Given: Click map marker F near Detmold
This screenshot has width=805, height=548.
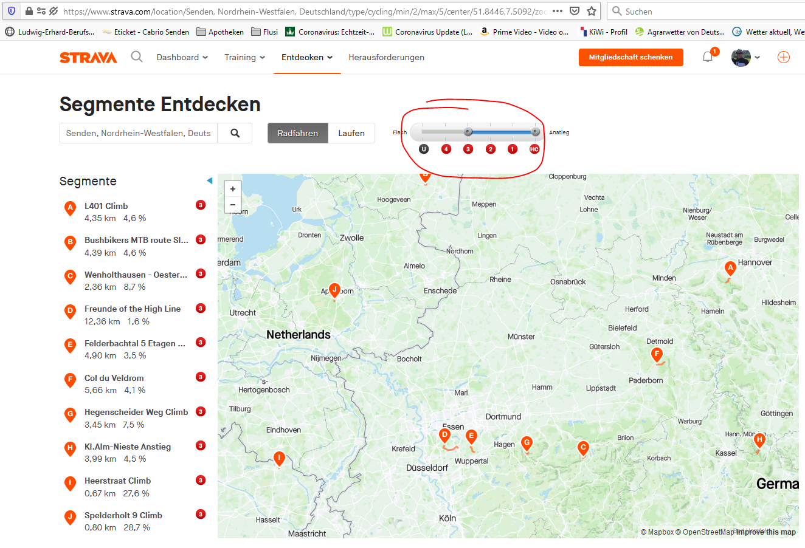Looking at the screenshot, I should [x=657, y=354].
